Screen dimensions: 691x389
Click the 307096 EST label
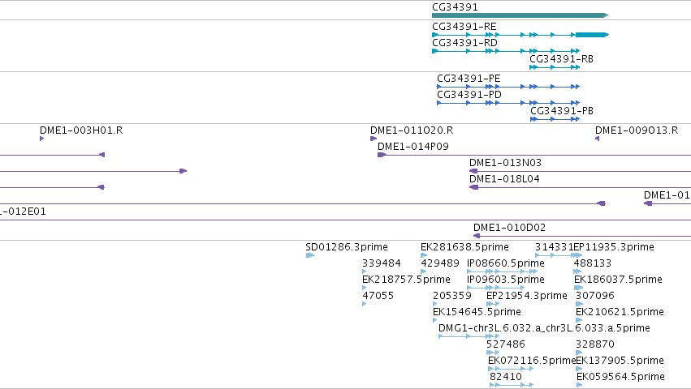(595, 296)
